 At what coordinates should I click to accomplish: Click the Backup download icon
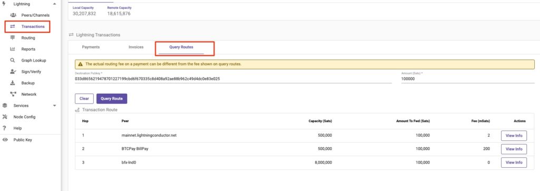13,83
